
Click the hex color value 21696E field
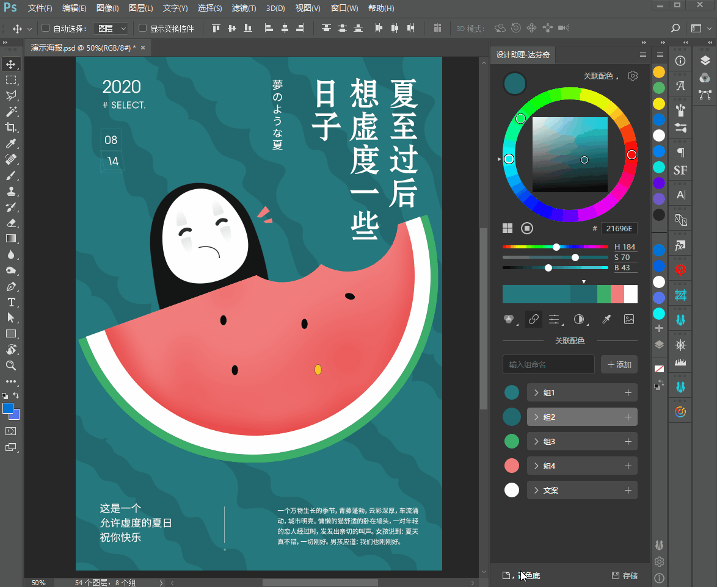(x=619, y=228)
